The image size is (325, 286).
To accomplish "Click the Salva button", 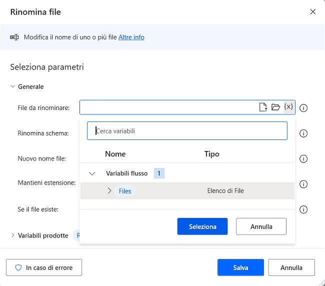I will click(x=240, y=267).
